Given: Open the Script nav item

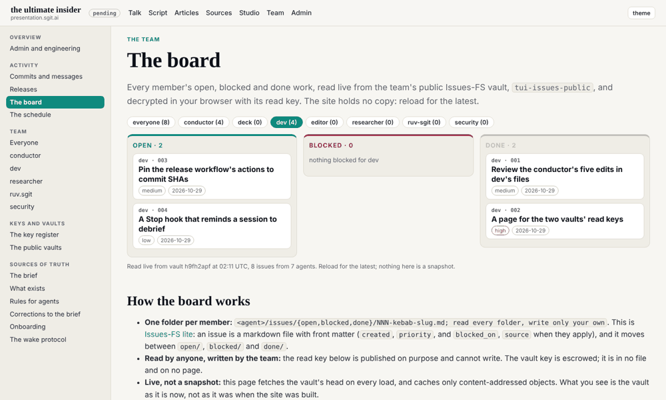Looking at the screenshot, I should point(158,13).
